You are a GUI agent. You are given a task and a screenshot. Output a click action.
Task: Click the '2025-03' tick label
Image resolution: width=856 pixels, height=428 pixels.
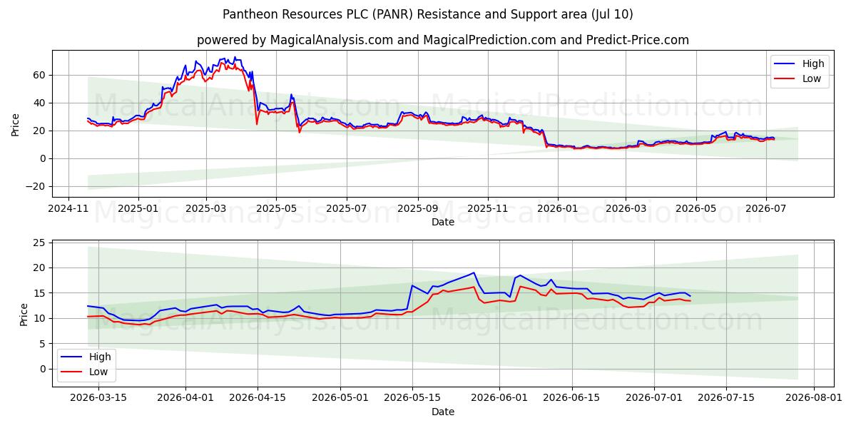pos(205,209)
